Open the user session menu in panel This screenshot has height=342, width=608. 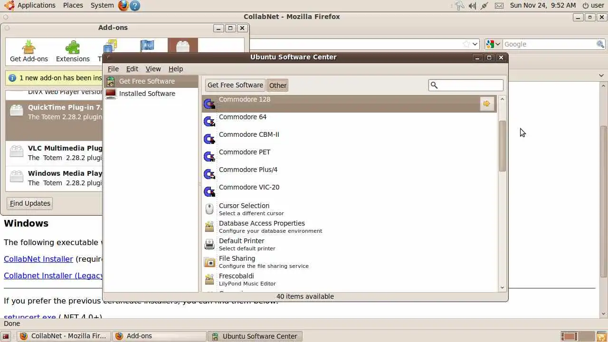click(593, 5)
